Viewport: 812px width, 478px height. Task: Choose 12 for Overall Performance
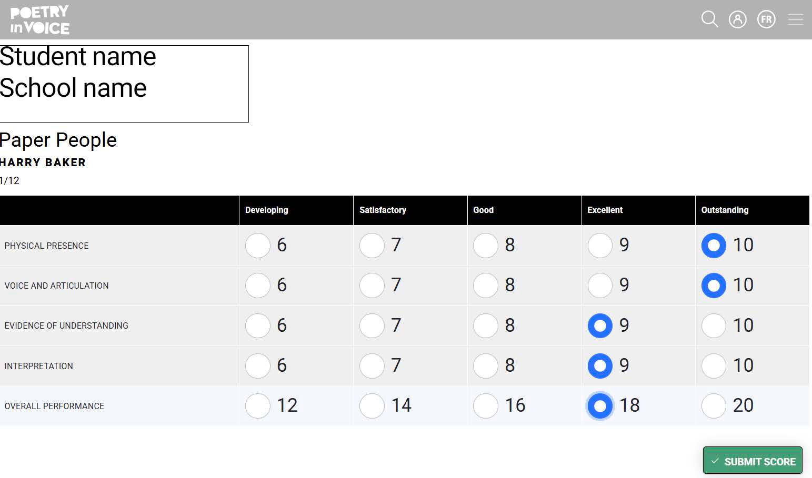[258, 406]
